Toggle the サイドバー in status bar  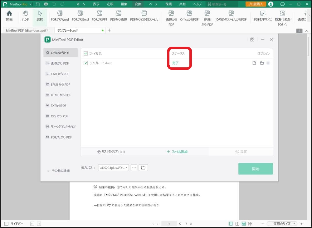point(14,224)
